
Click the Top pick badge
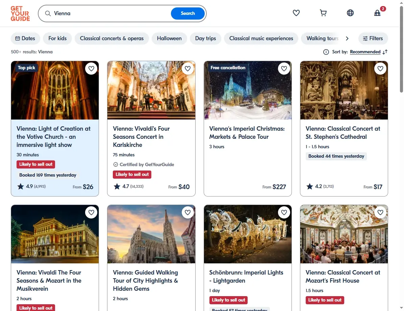point(27,68)
